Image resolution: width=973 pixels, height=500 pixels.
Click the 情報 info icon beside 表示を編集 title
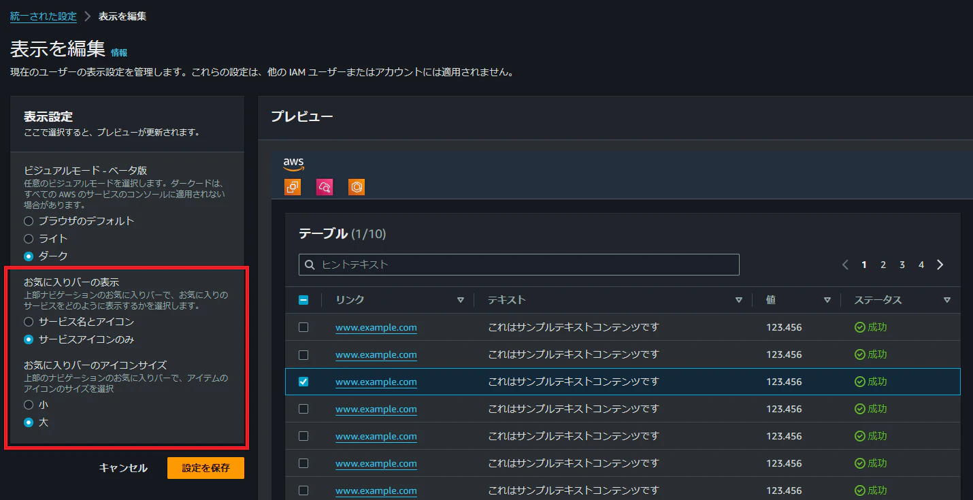coord(118,52)
